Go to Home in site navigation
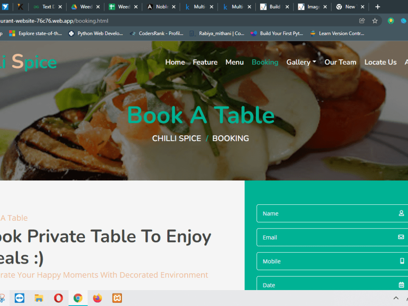This screenshot has height=306, width=408. tap(175, 62)
